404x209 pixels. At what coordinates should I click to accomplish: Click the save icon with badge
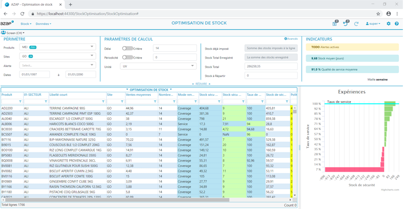point(335,24)
